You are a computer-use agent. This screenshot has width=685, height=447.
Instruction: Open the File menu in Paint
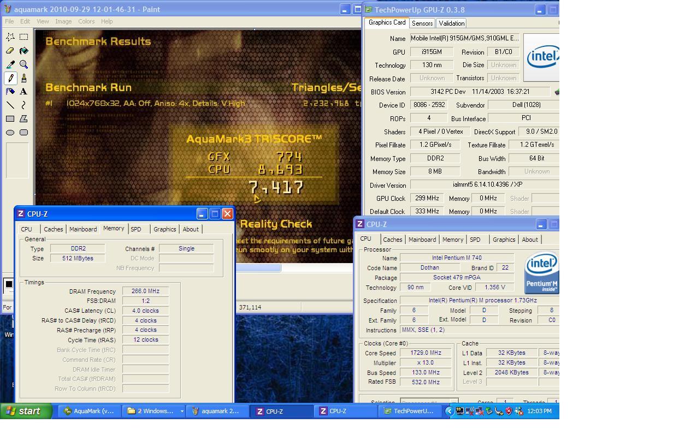(x=9, y=21)
